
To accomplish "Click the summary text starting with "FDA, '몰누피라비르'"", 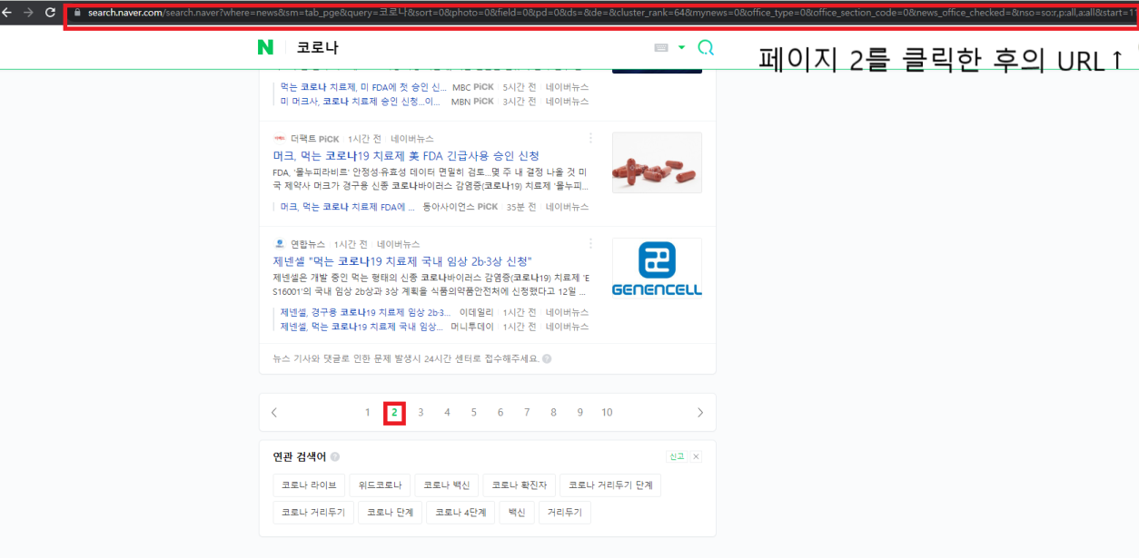I will [430, 179].
